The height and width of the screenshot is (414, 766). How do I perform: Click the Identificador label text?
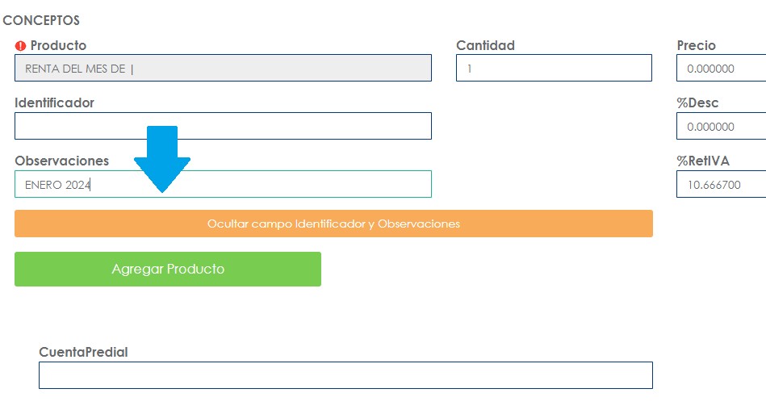54,103
